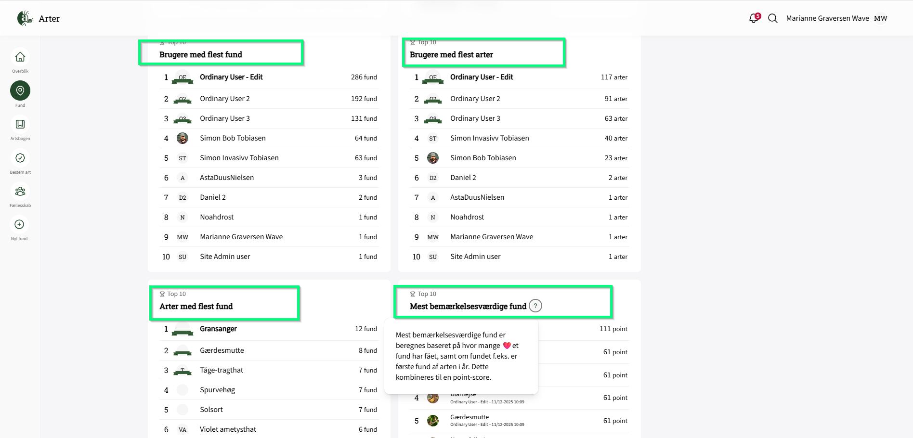
Task: Click Gærdesmutte find thumbnail in remarkable finds
Action: [433, 421]
